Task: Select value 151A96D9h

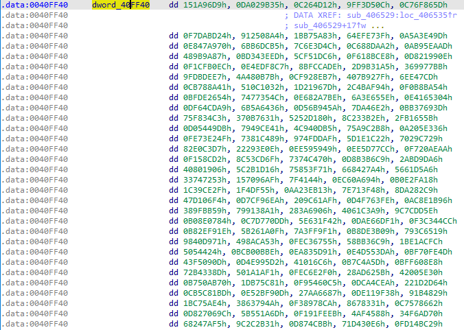Action: point(207,5)
